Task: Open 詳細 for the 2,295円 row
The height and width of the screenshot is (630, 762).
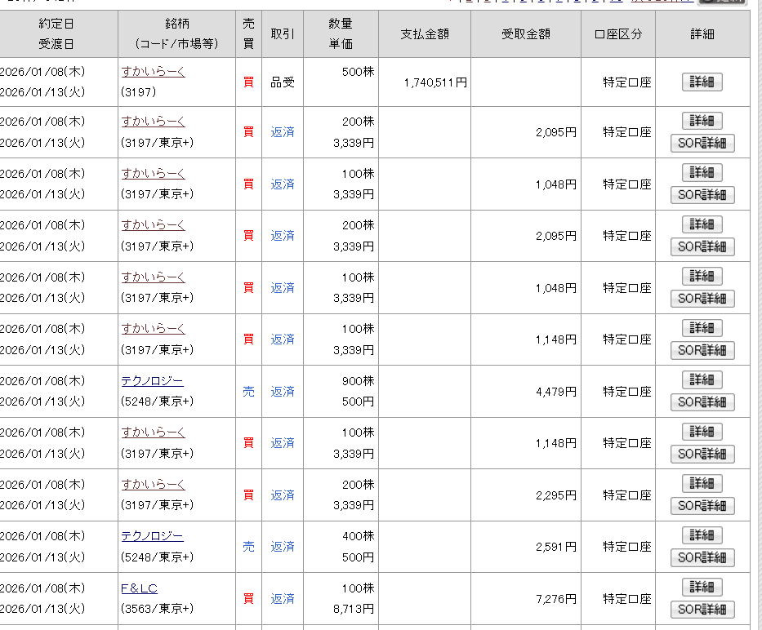Action: pos(702,483)
